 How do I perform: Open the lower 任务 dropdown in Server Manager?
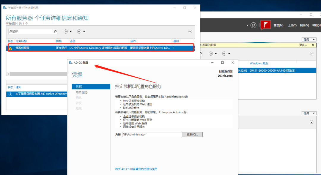point(309,113)
